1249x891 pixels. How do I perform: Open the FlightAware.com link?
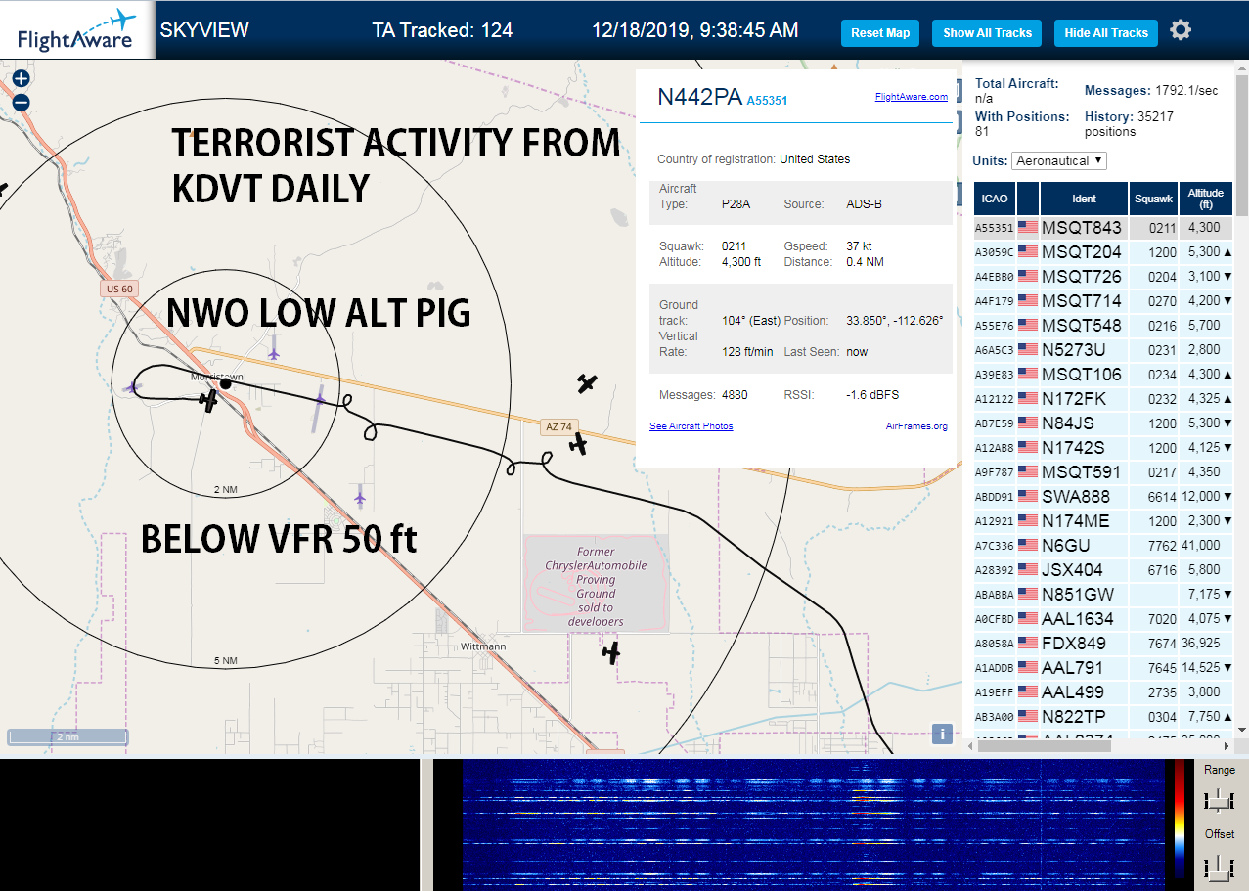click(x=911, y=97)
